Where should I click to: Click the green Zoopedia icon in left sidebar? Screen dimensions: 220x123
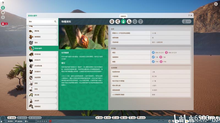[3, 8]
